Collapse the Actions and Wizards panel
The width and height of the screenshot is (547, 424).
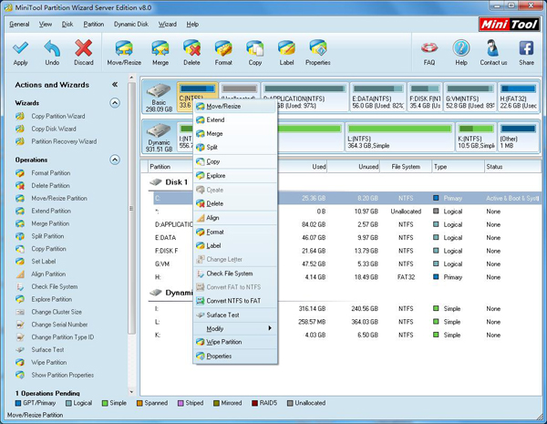[x=115, y=85]
